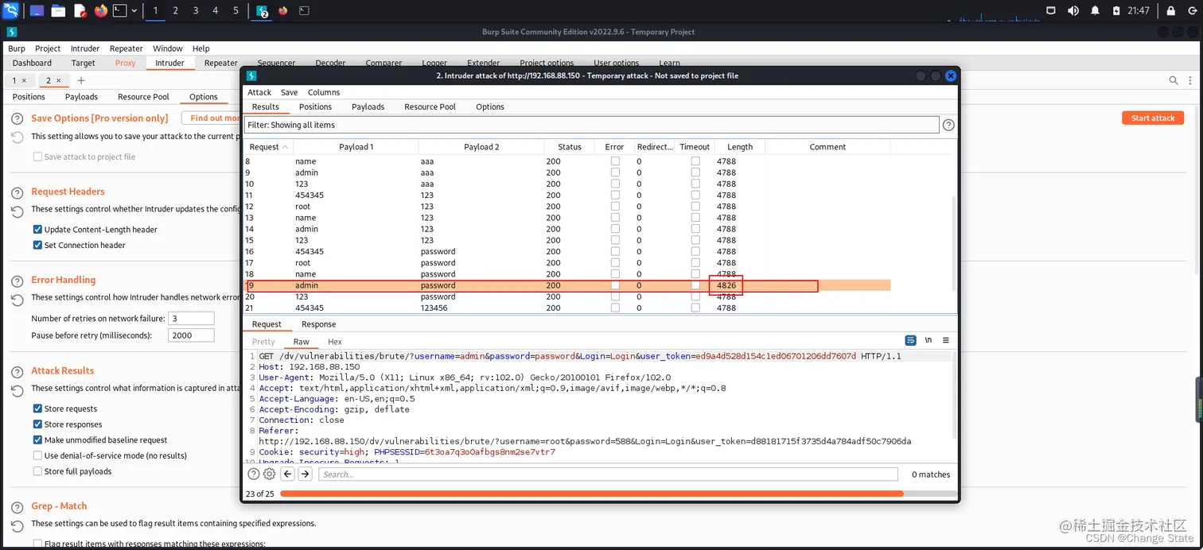Click the log out icon in panel
This screenshot has height=550, width=1203.
(1190, 11)
